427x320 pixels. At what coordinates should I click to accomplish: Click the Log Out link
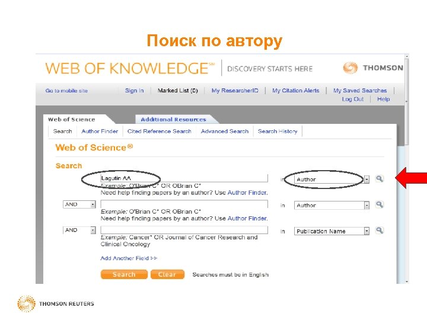(x=353, y=99)
